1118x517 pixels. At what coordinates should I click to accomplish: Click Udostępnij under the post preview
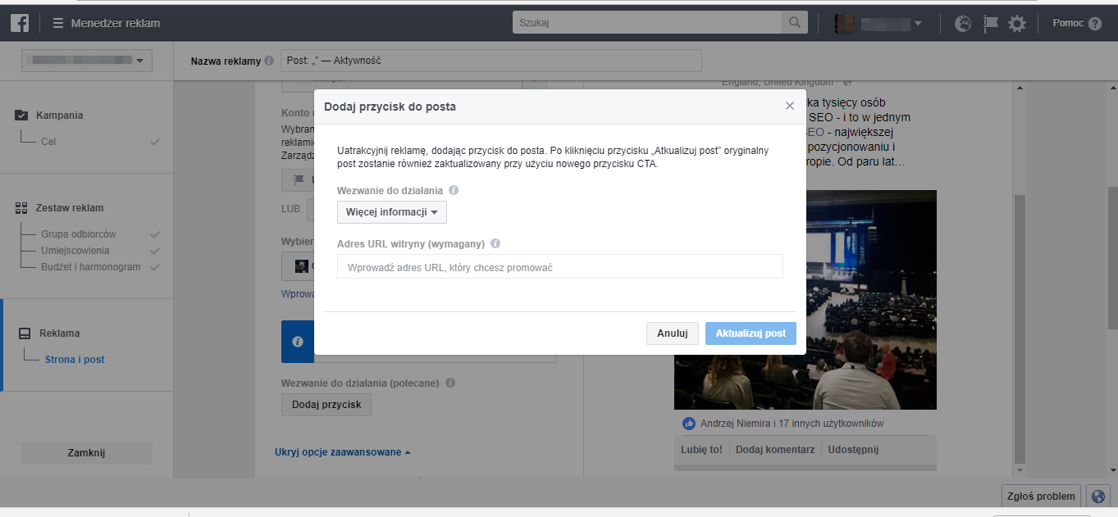coord(853,450)
